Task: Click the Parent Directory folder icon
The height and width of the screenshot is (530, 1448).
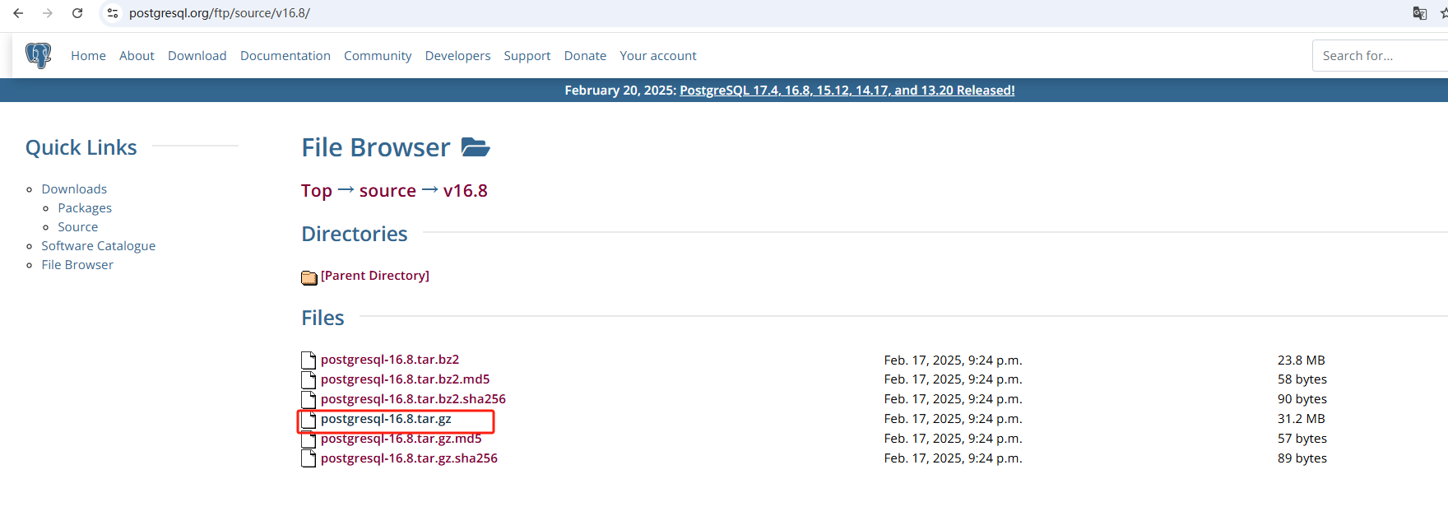Action: click(309, 277)
